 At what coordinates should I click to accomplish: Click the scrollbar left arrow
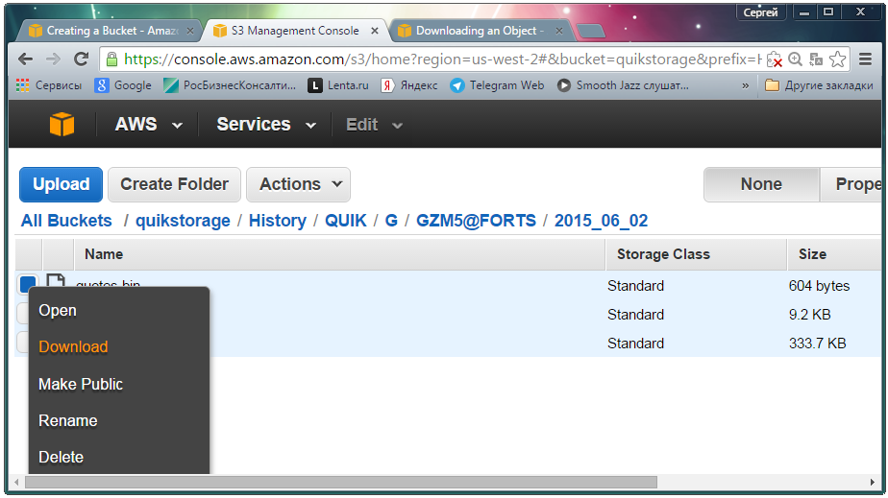(17, 483)
